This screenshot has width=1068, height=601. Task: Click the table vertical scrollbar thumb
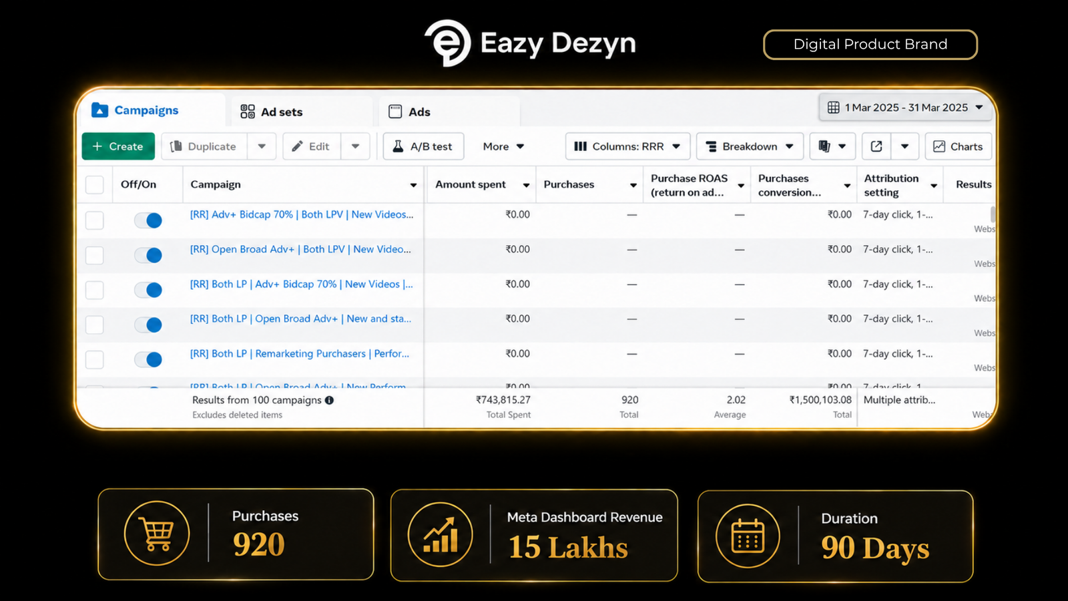pos(993,214)
